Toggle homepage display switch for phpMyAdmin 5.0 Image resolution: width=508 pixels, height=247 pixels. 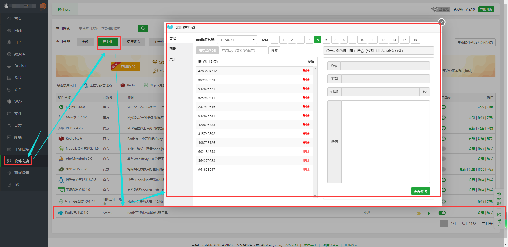pyautogui.click(x=443, y=159)
